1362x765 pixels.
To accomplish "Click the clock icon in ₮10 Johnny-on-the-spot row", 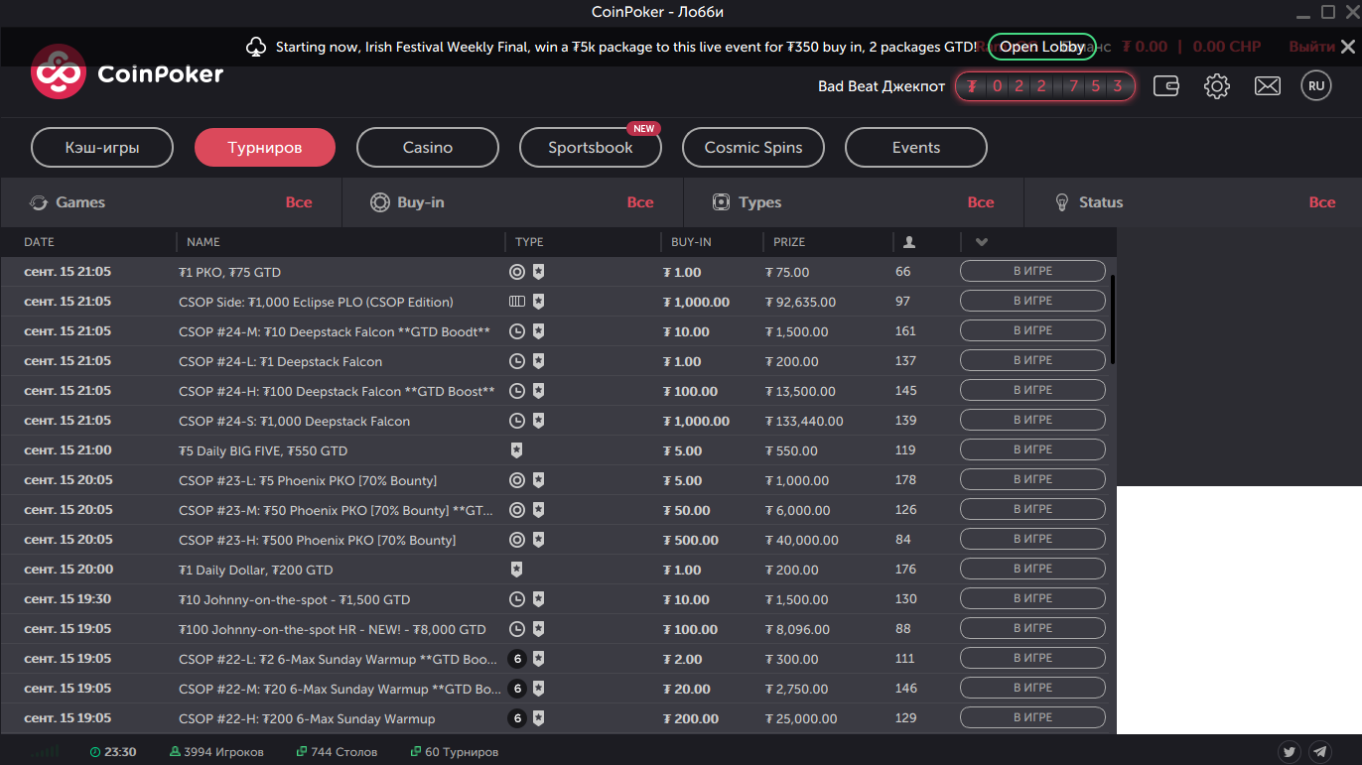I will tap(517, 599).
